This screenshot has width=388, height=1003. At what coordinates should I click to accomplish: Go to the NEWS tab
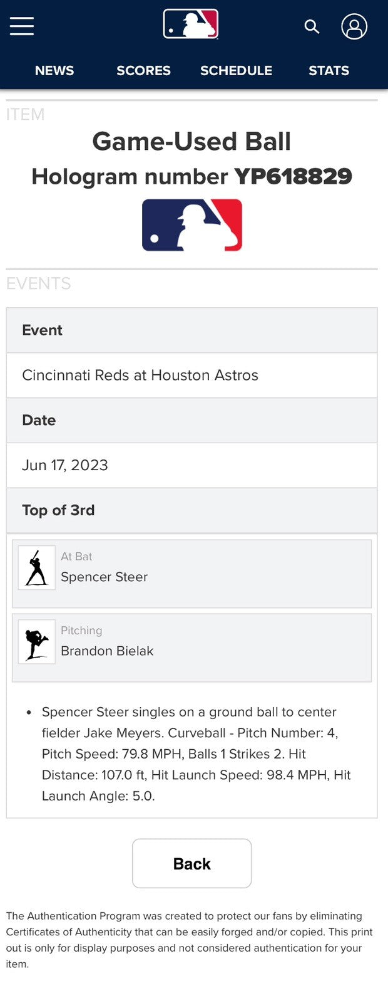click(54, 71)
